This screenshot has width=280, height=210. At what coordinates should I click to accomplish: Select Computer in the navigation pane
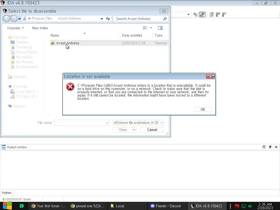[18, 87]
